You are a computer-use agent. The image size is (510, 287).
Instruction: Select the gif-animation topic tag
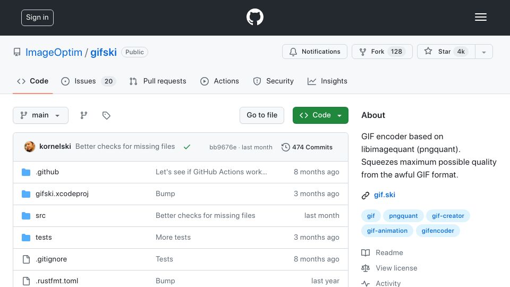click(387, 231)
